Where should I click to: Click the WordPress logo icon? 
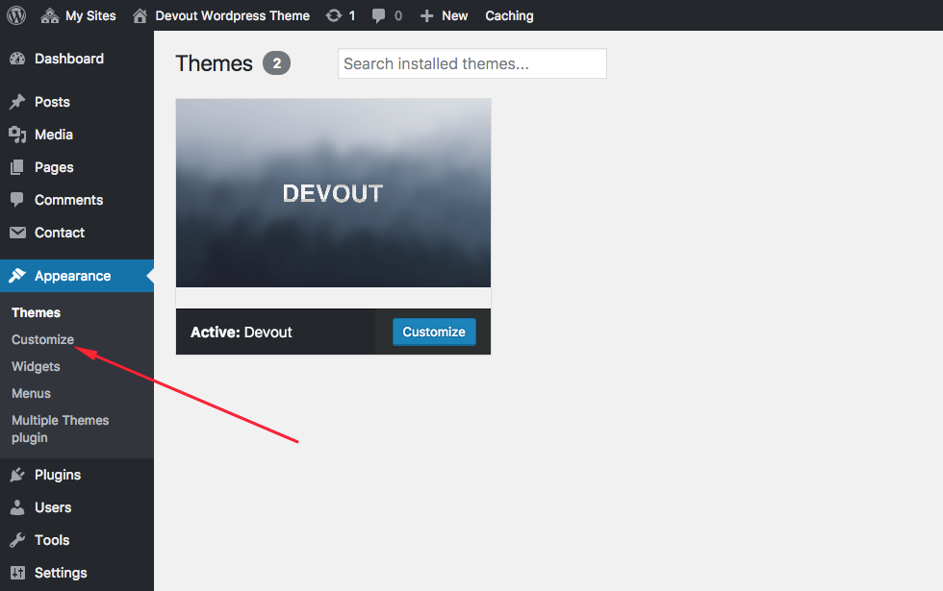click(16, 15)
